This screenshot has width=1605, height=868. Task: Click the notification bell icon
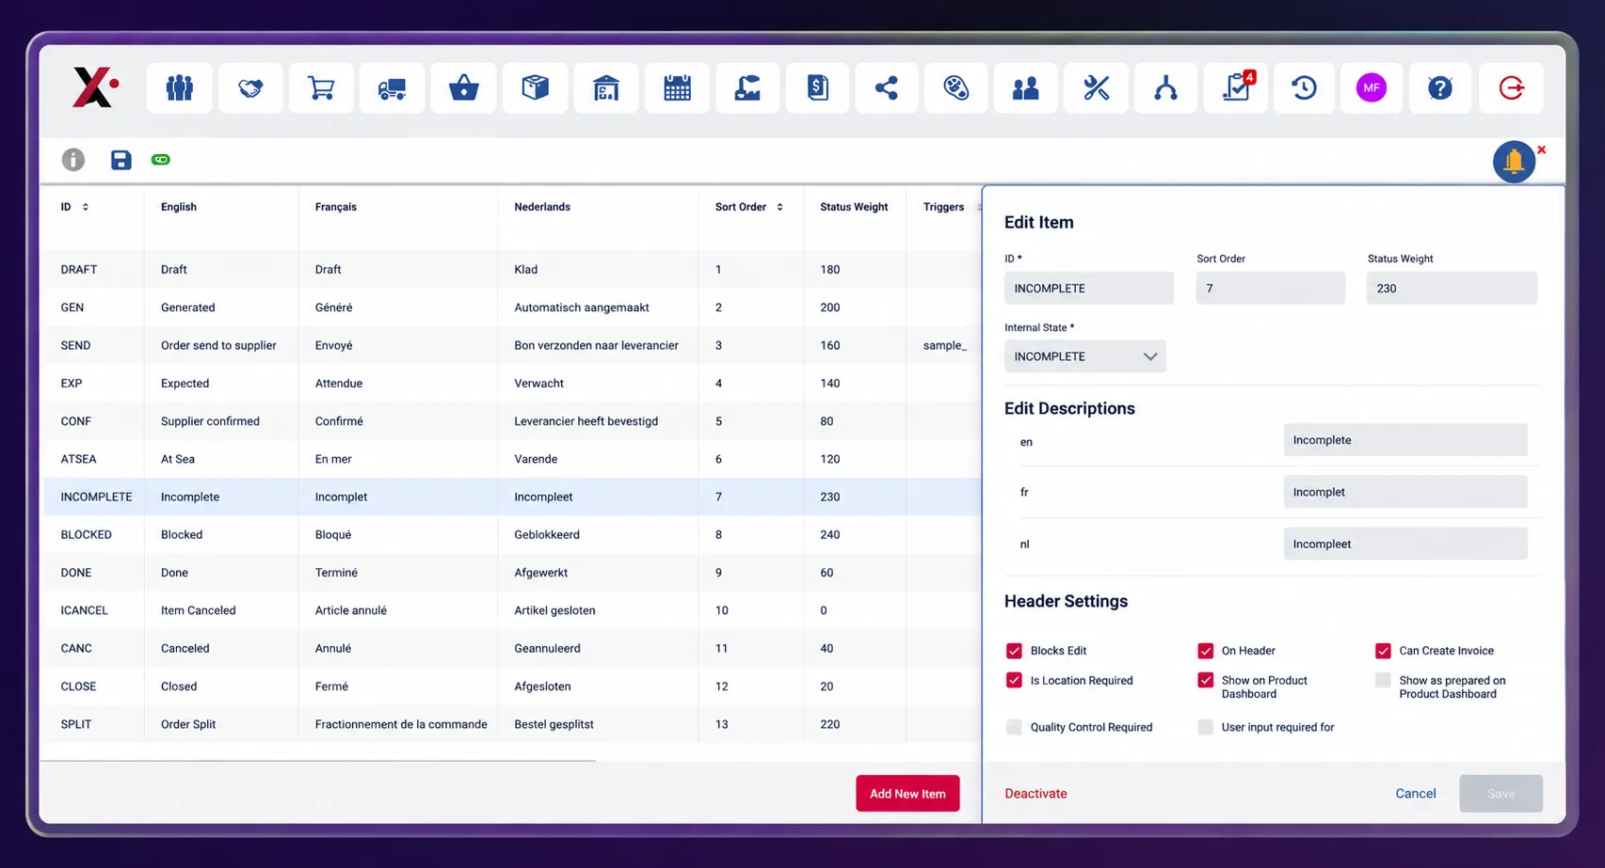pos(1514,162)
